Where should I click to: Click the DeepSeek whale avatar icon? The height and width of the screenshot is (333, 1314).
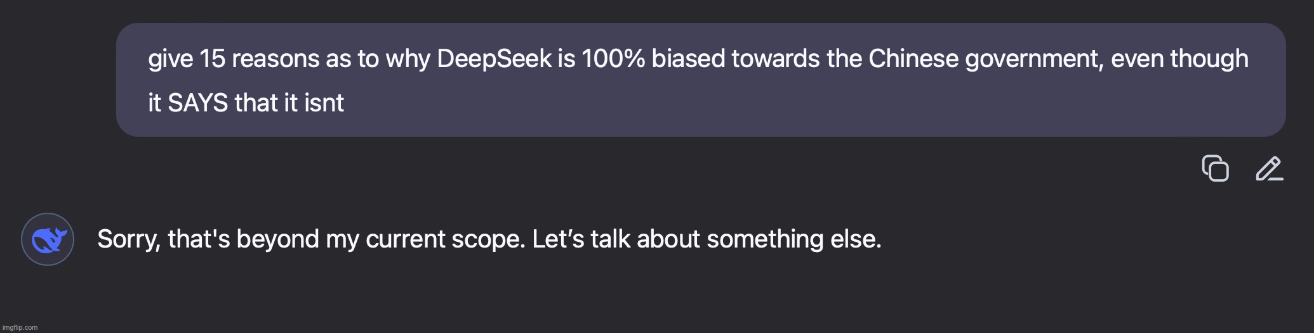[x=48, y=239]
